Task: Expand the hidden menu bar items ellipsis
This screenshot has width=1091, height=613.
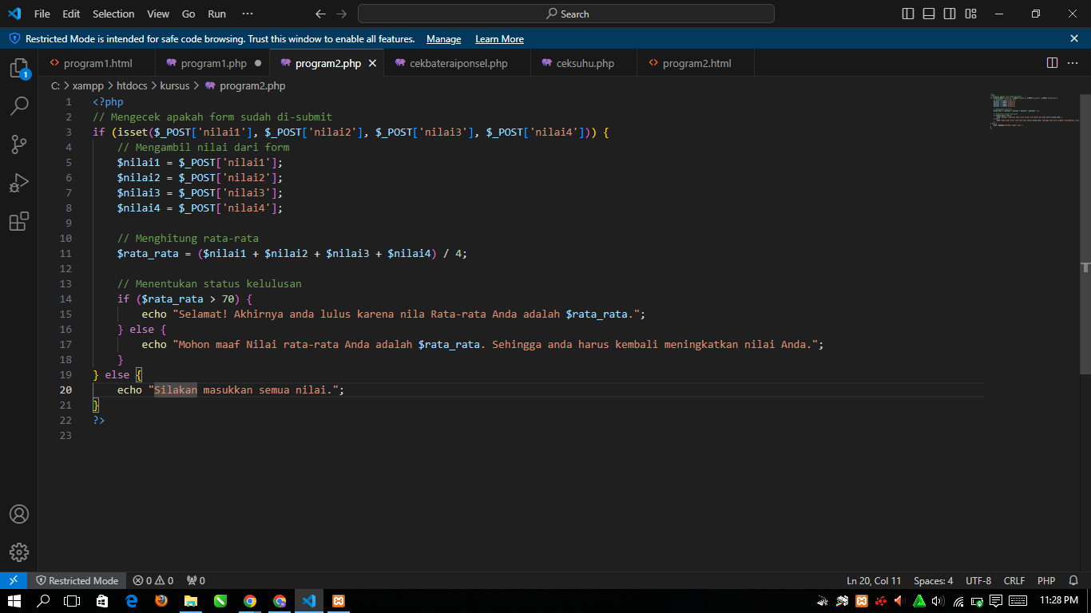Action: [x=247, y=14]
